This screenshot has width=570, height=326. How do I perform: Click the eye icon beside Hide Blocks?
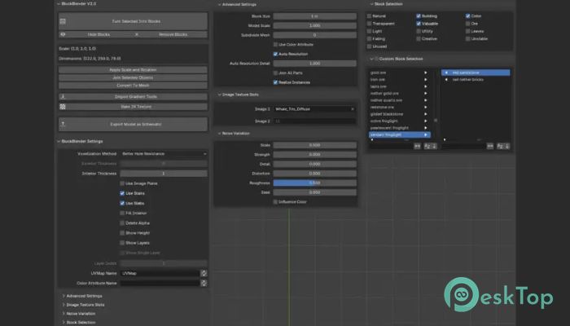click(x=63, y=34)
